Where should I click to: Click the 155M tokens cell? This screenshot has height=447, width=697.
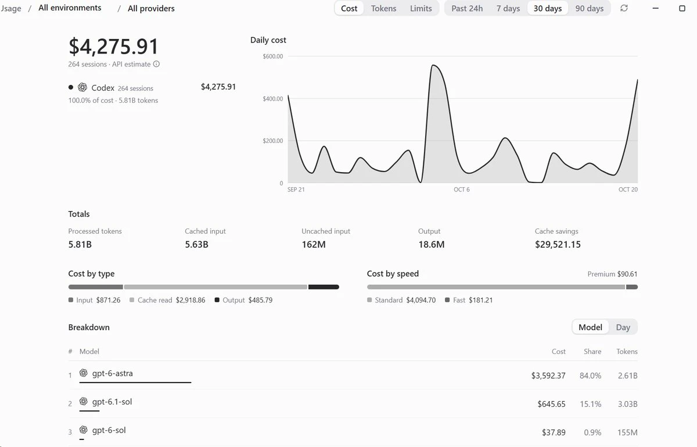(x=627, y=432)
